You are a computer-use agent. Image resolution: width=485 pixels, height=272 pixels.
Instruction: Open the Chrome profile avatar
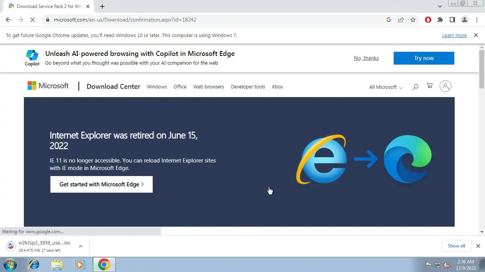point(465,20)
